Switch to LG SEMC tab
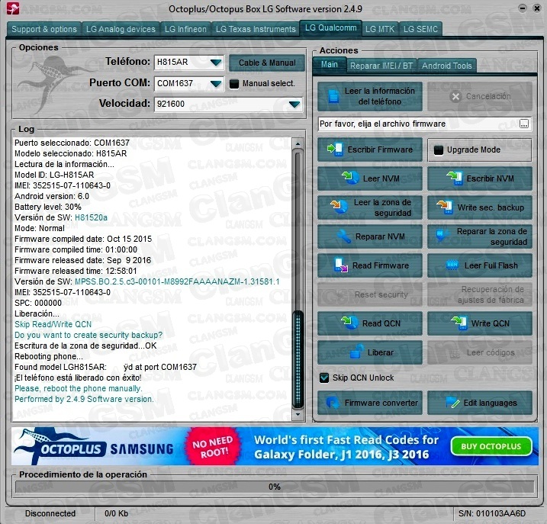This screenshot has width=547, height=524. [x=420, y=29]
